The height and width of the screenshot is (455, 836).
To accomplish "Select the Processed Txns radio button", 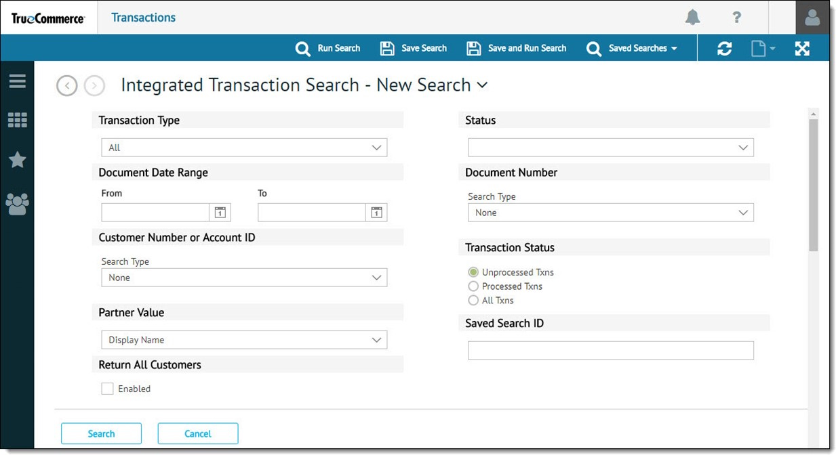I will pyautogui.click(x=473, y=286).
